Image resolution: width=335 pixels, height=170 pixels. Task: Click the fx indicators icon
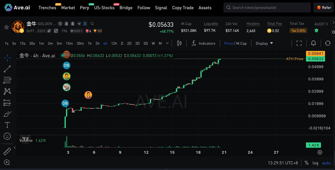pyautogui.click(x=194, y=43)
